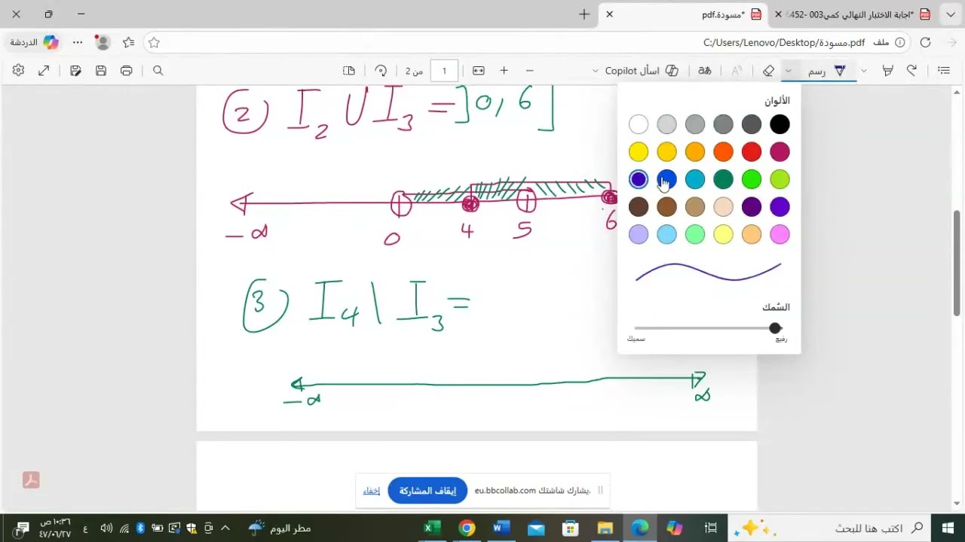Pick the dark brown color swatch
Image resolution: width=965 pixels, height=542 pixels.
pyautogui.click(x=639, y=207)
